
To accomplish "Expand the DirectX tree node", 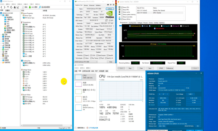I will (2, 49).
